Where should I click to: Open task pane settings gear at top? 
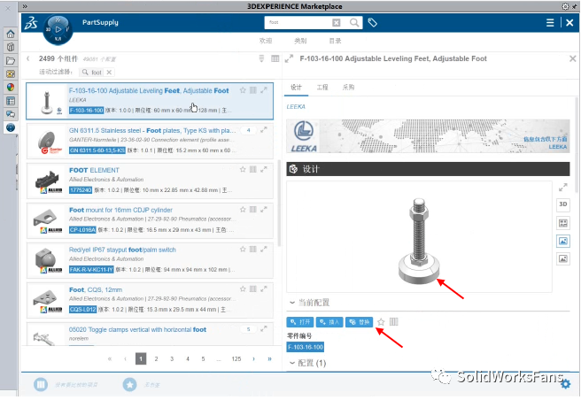click(x=565, y=6)
